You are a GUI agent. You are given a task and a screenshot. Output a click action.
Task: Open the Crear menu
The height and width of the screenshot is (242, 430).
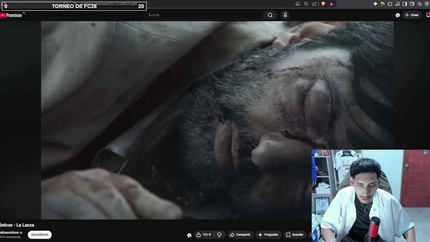(x=412, y=15)
